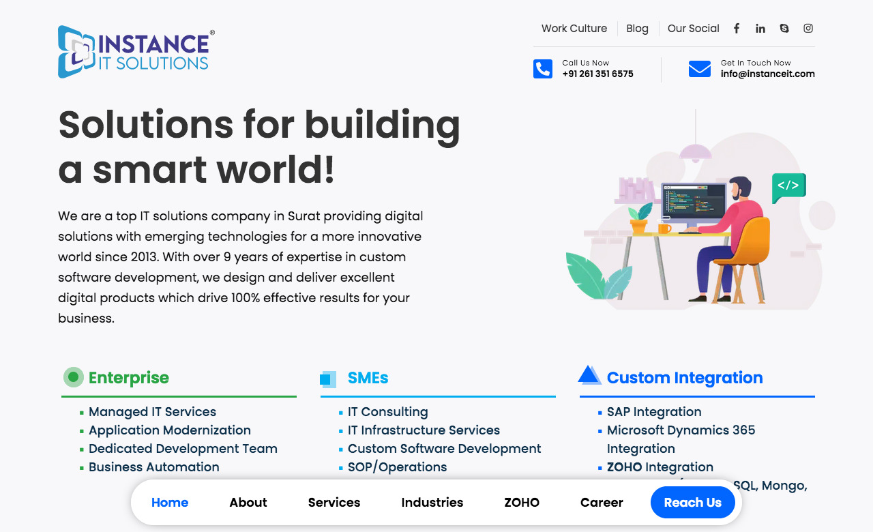Viewport: 873px width, 532px height.
Task: Open the LinkedIn social icon
Action: coord(760,29)
